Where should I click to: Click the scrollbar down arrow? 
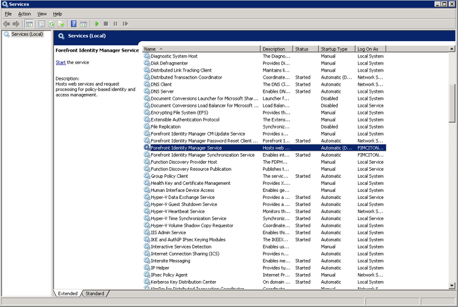[x=452, y=286]
